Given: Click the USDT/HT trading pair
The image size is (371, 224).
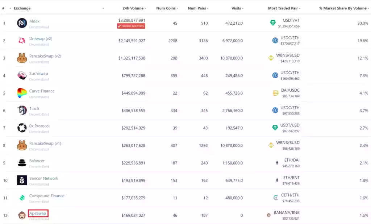Looking at the screenshot, I should pos(291,20).
